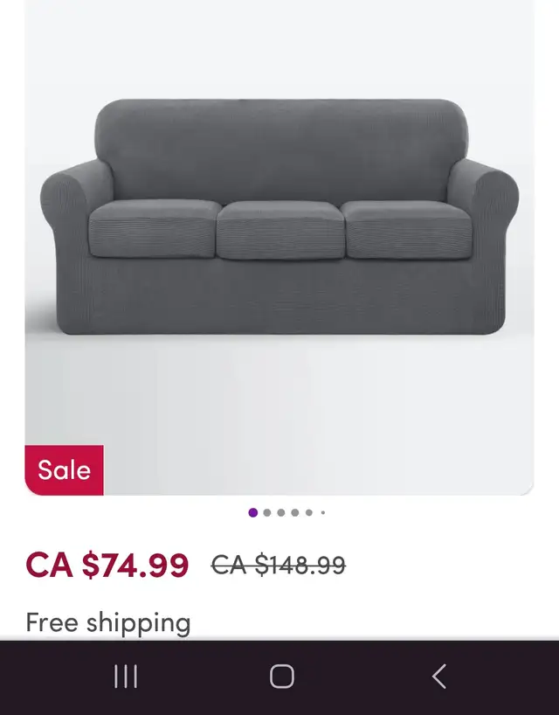Open the grey sofa cover product image
This screenshot has width=559, height=715.
pos(279,247)
